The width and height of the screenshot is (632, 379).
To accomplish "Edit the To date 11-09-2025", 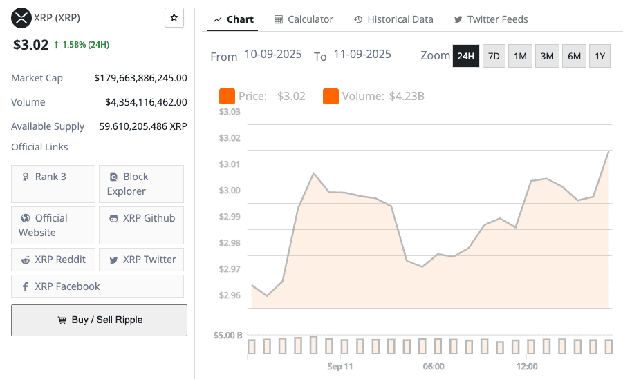I will click(362, 55).
